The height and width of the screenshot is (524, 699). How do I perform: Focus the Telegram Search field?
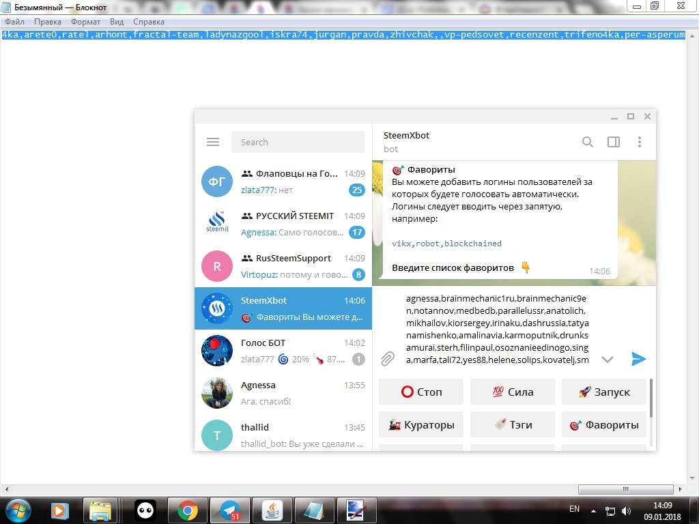(x=298, y=142)
